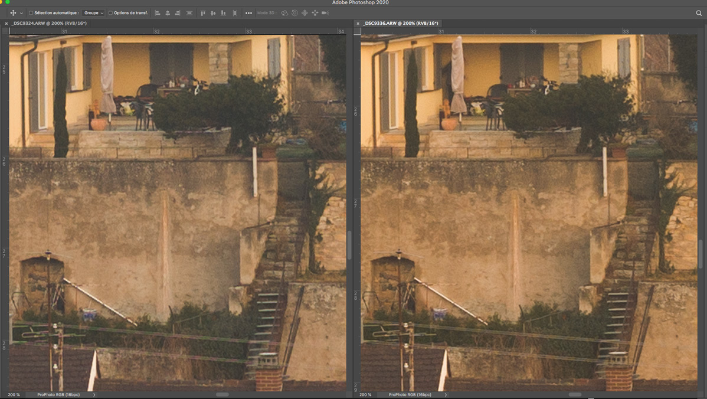Open the three-dots more options icon
This screenshot has width=707, height=399.
click(248, 13)
